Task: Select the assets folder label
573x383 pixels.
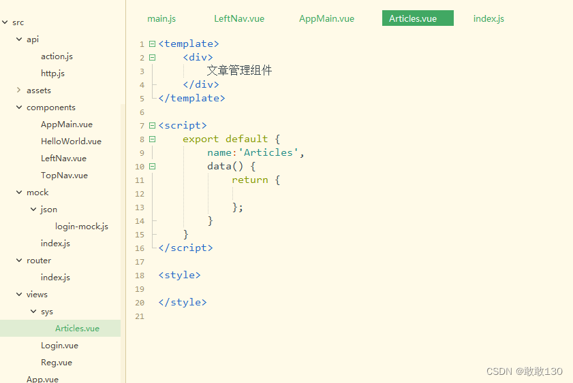Action: (39, 90)
